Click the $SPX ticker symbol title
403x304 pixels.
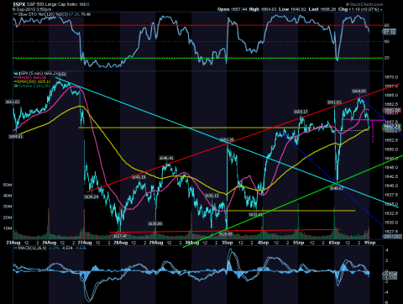pos(19,4)
